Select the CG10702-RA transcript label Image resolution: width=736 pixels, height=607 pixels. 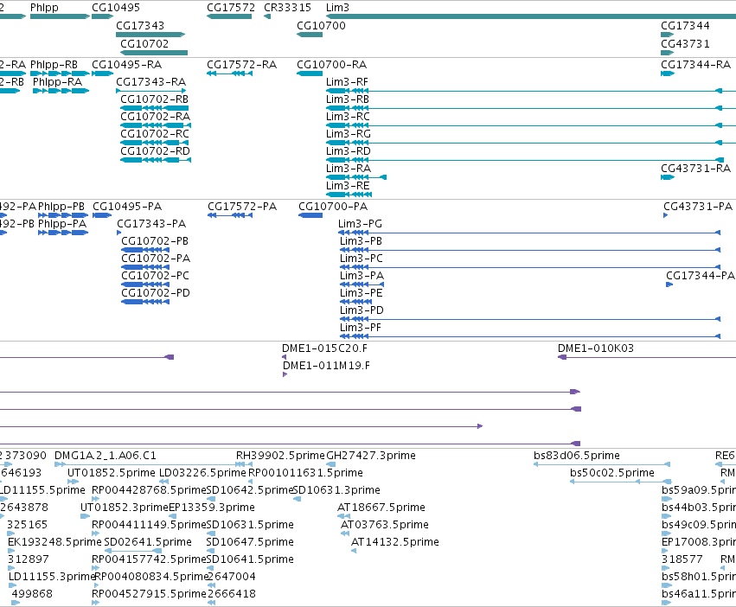pos(155,117)
